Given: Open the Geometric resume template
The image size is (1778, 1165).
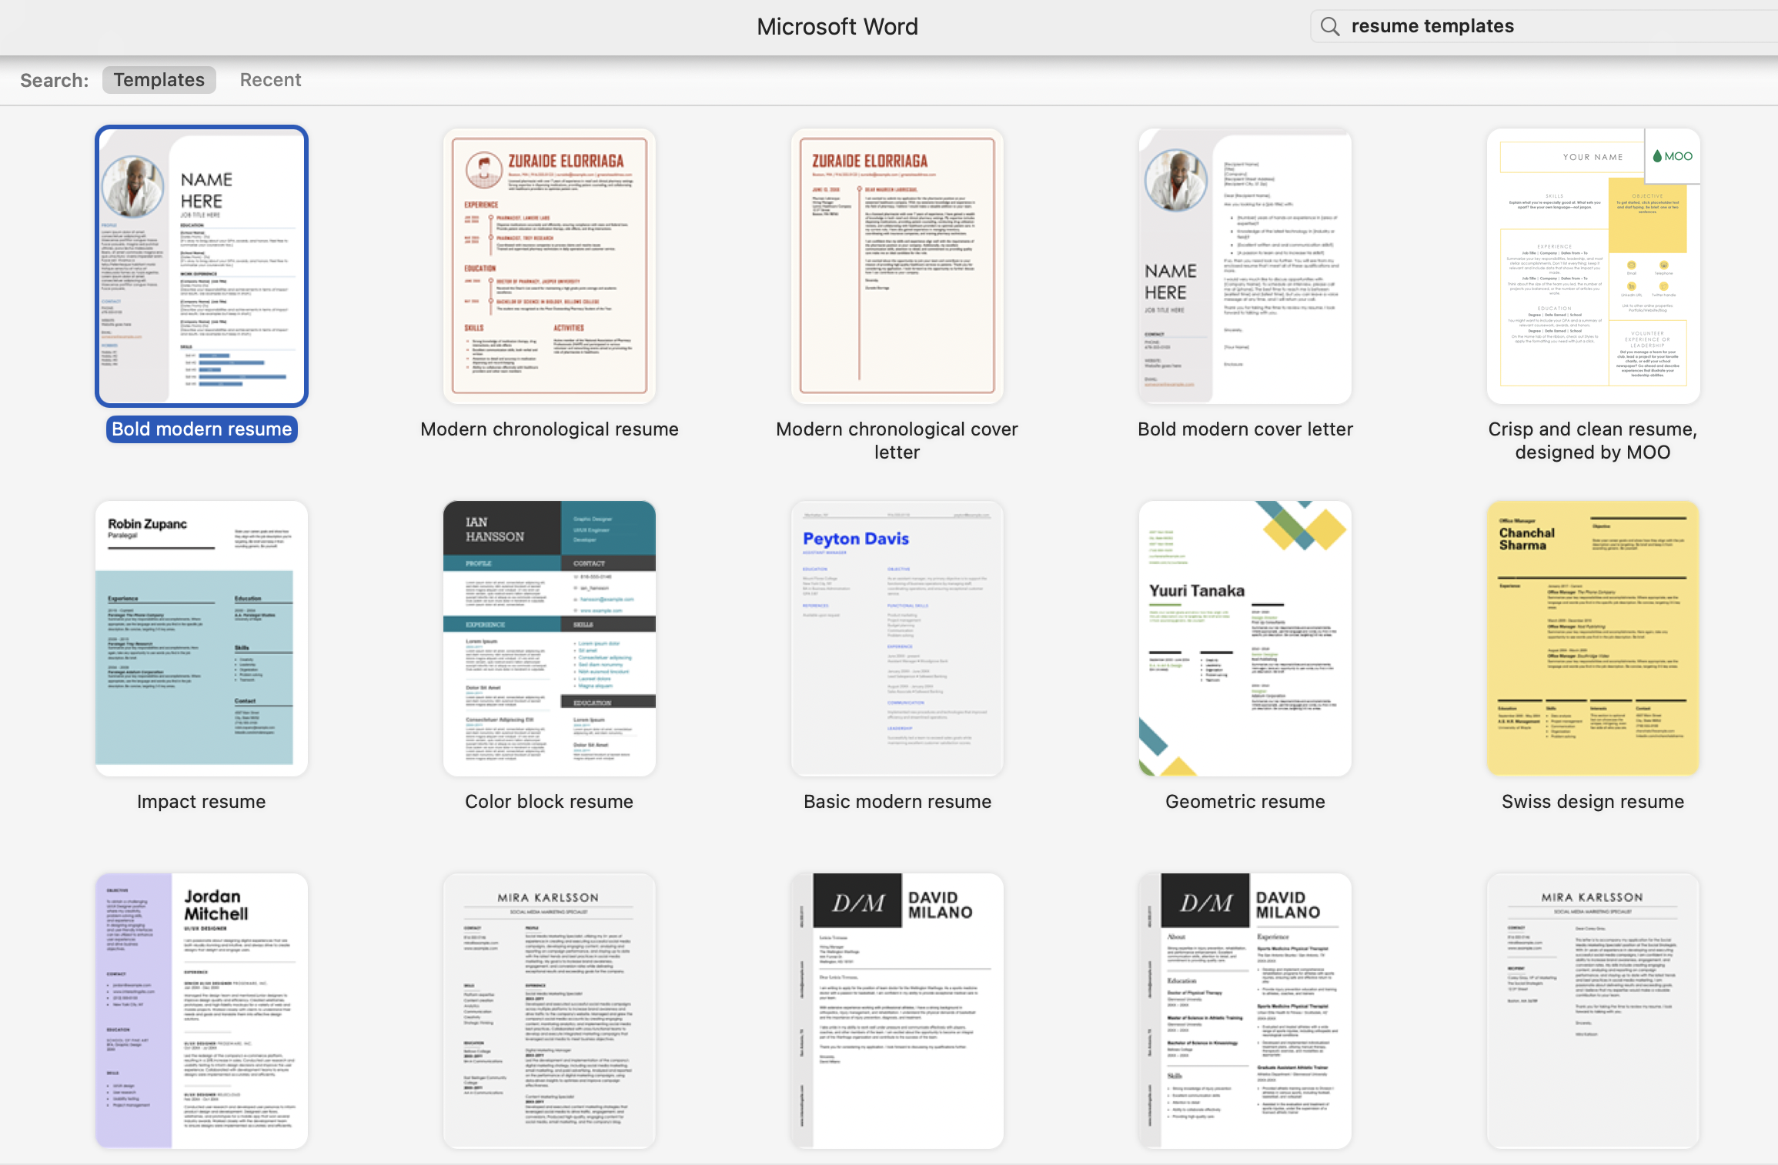Looking at the screenshot, I should [1245, 638].
